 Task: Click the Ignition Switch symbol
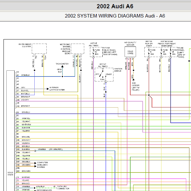(x=104, y=74)
